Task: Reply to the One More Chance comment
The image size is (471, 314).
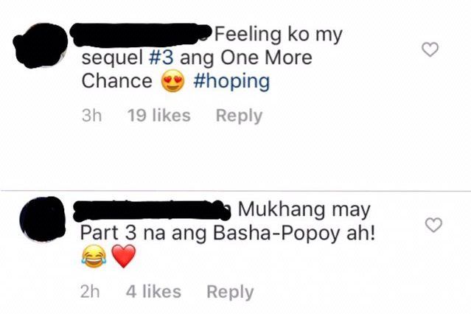Action: click(239, 116)
